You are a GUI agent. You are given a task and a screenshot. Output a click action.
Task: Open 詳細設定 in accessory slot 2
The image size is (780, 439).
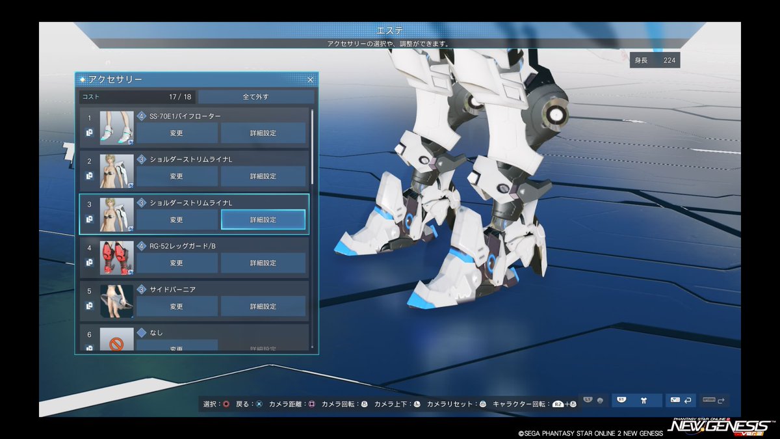(263, 176)
